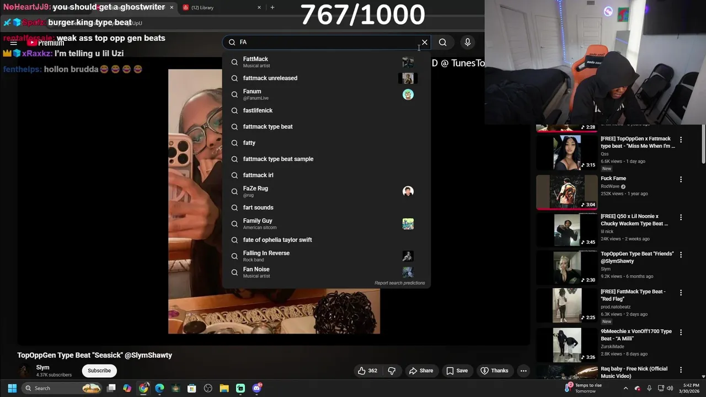Viewport: 706px width, 397px height.
Task: Show hidden system tray icons
Action: 625,388
